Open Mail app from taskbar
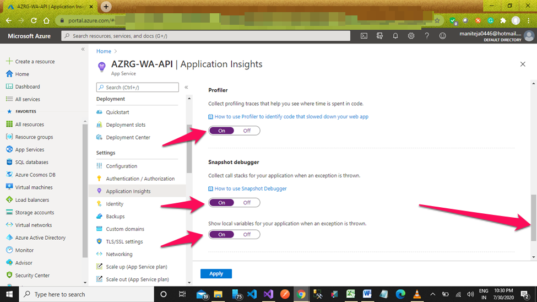 tap(202, 294)
